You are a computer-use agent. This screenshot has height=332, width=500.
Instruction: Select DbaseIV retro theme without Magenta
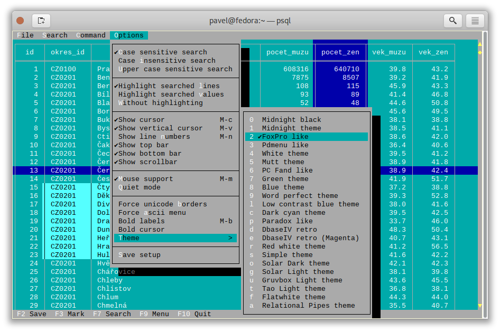tap(307, 229)
